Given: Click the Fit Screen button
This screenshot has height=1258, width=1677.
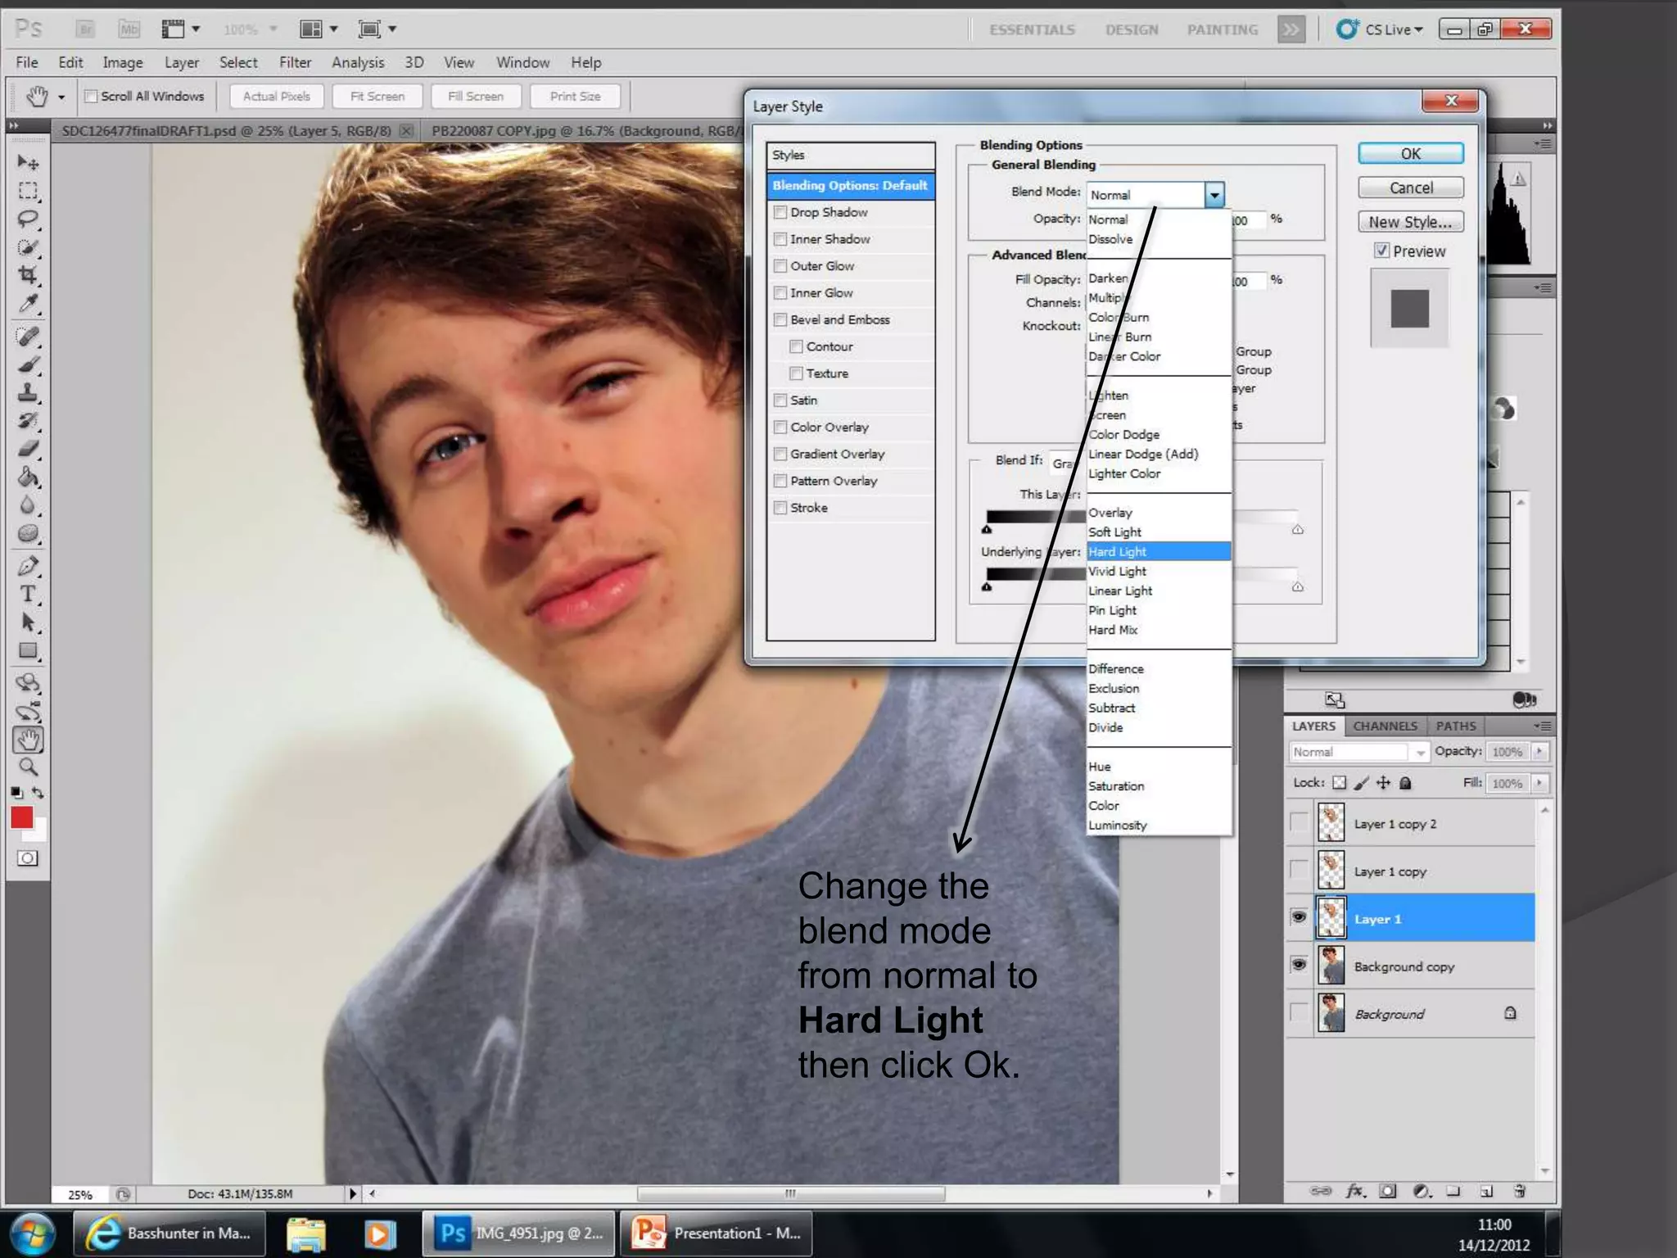Looking at the screenshot, I should [x=377, y=97].
